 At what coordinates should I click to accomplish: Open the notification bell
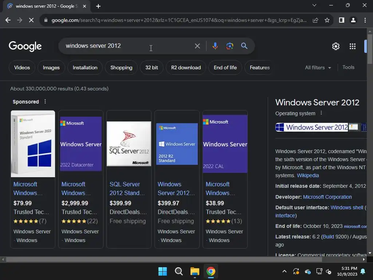[363, 271]
